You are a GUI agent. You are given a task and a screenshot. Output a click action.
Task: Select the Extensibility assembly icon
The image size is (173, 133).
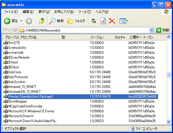click(x=5, y=48)
